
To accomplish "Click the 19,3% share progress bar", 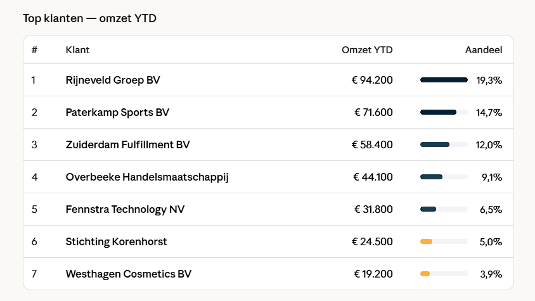I will coord(444,80).
